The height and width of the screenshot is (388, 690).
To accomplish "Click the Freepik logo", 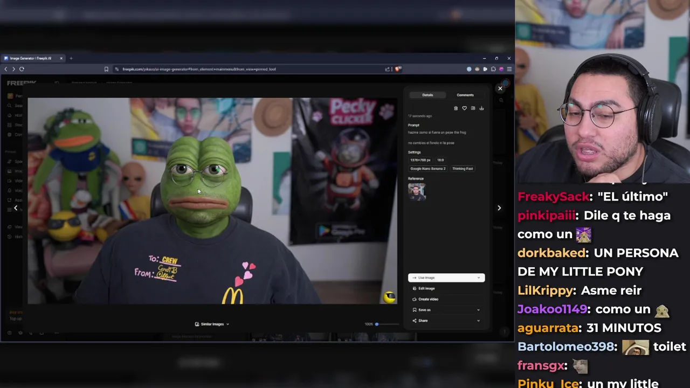I will (x=22, y=83).
